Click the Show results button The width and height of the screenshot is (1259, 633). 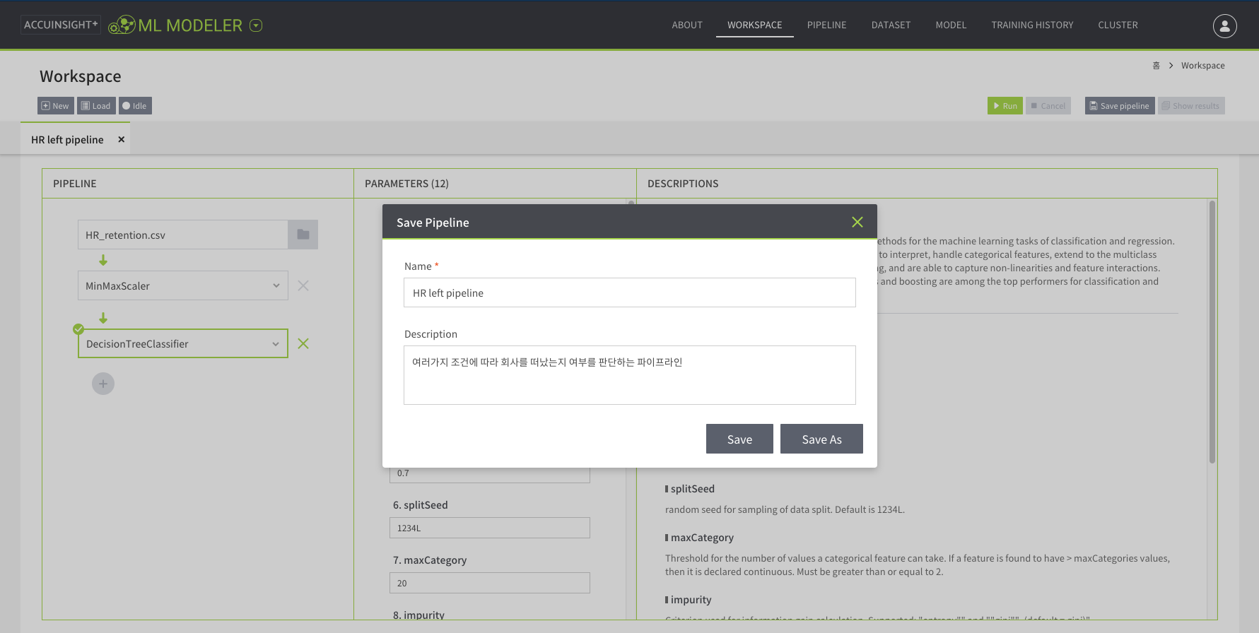(x=1191, y=106)
